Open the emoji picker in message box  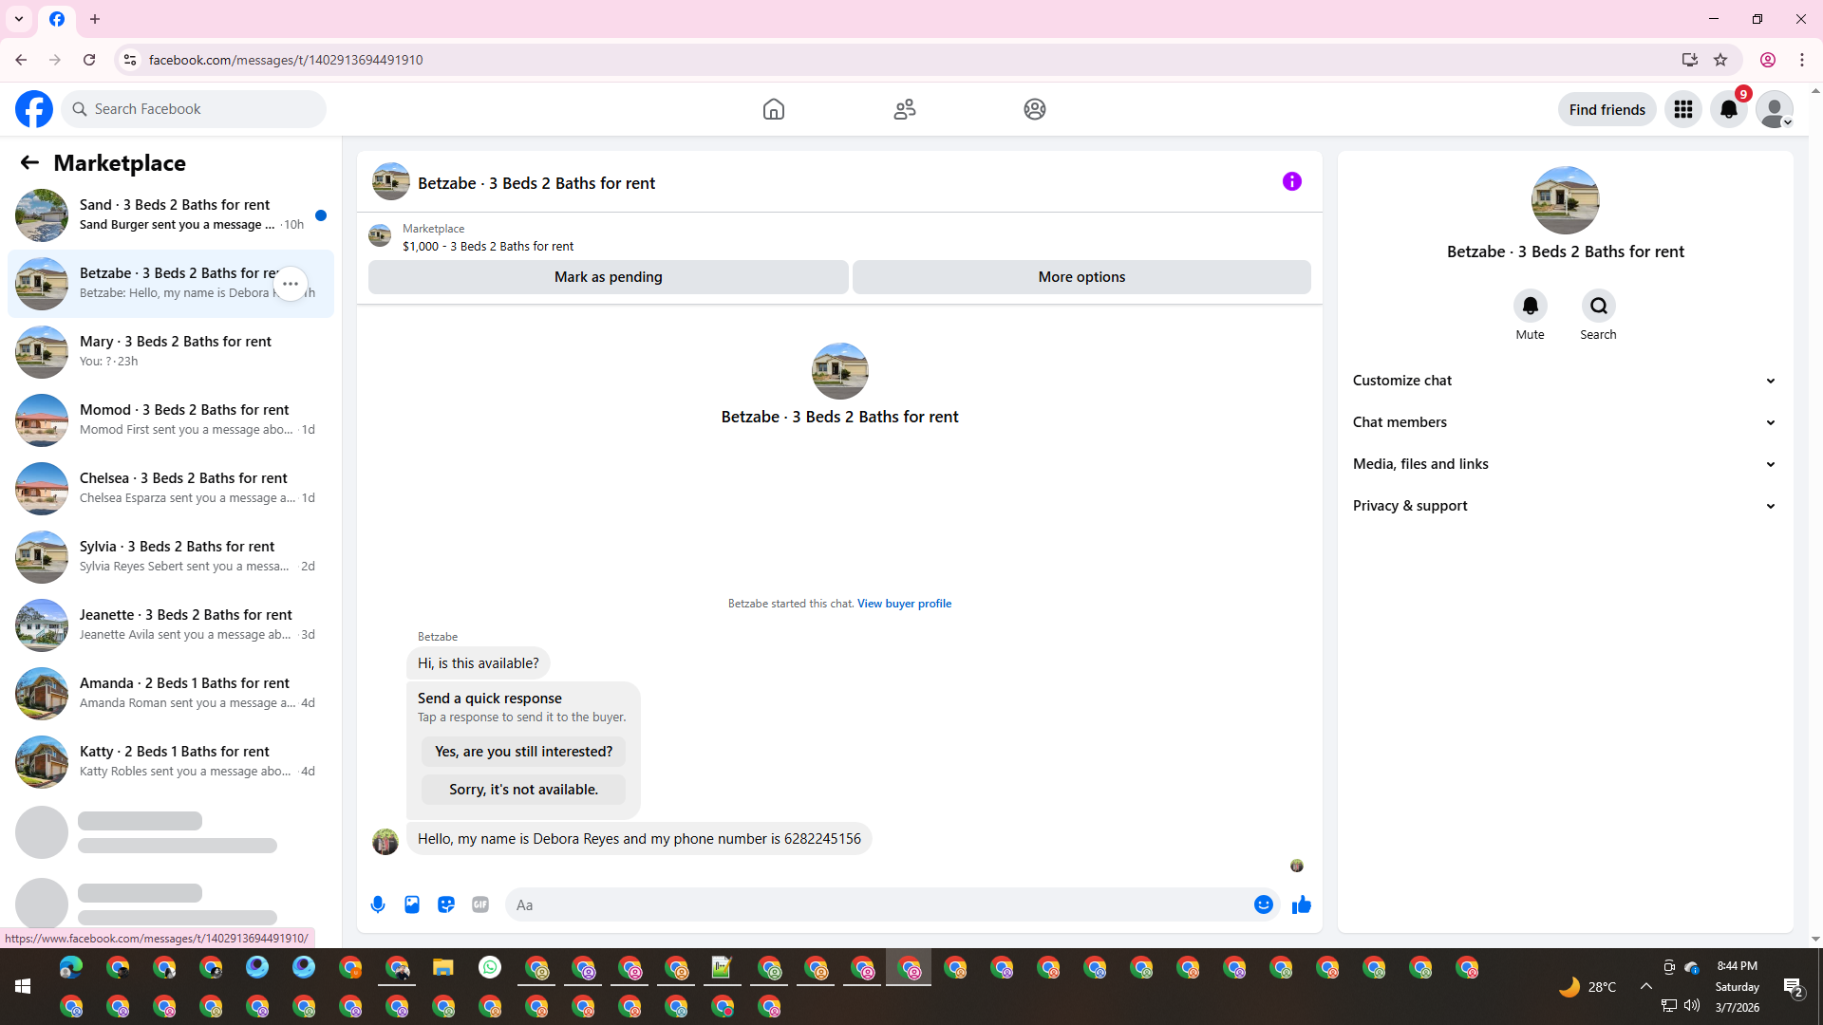[x=1263, y=904]
